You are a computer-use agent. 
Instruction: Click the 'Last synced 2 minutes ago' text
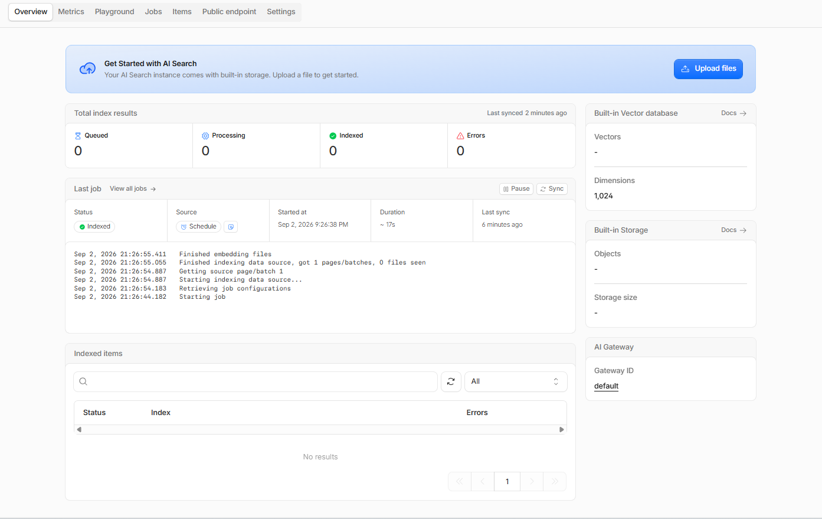tap(527, 113)
